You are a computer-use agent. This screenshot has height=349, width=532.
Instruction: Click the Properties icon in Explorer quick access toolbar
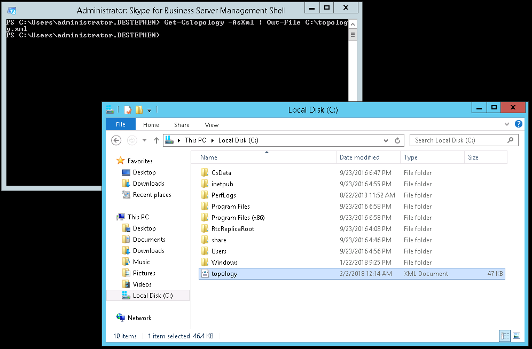tap(128, 110)
